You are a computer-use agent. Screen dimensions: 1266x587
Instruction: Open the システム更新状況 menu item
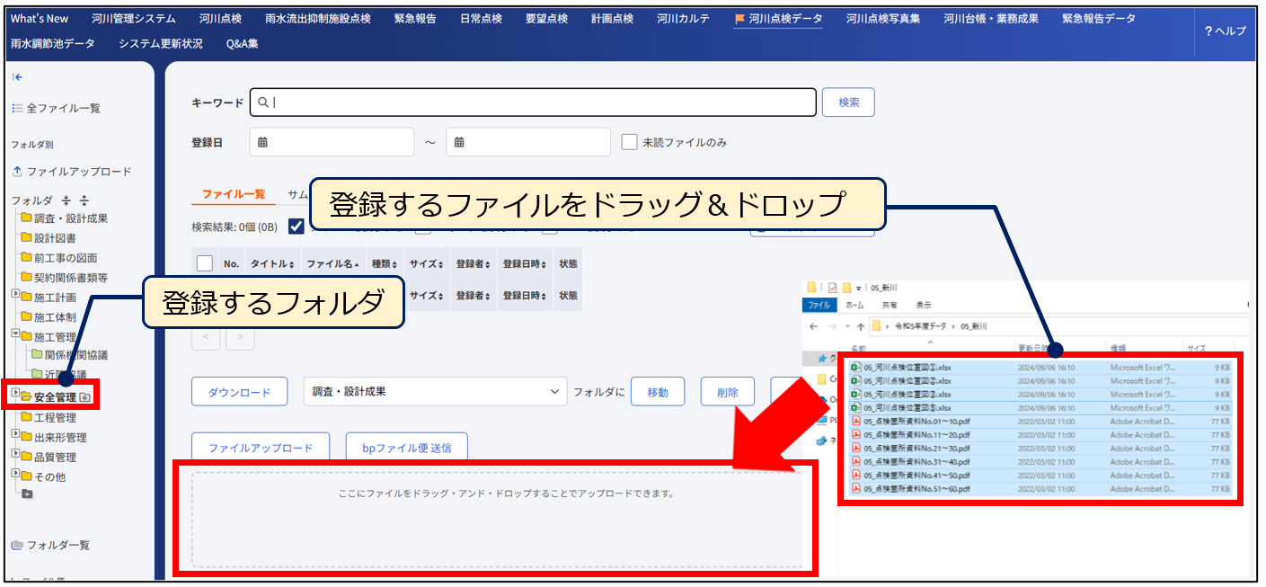(161, 43)
